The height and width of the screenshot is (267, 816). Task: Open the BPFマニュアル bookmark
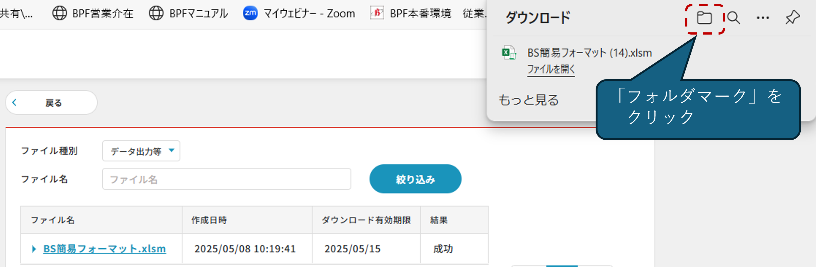tap(188, 14)
